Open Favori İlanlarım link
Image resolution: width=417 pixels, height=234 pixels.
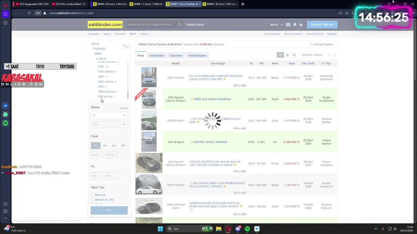click(x=272, y=34)
